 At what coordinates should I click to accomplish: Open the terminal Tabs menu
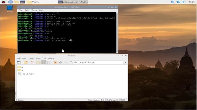(x=34, y=10)
